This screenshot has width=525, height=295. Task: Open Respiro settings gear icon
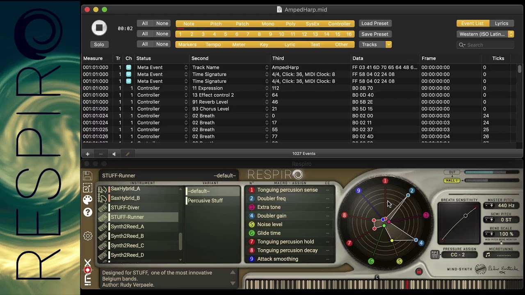pos(87,236)
